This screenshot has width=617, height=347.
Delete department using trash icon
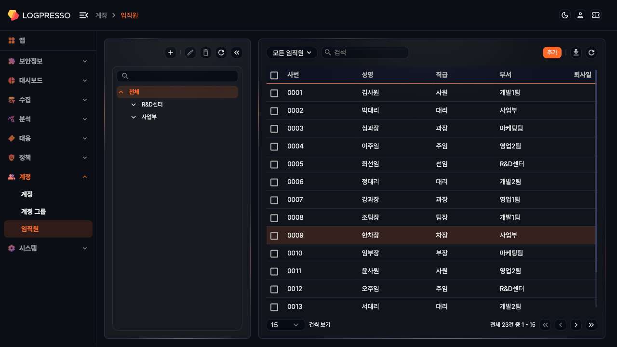206,53
